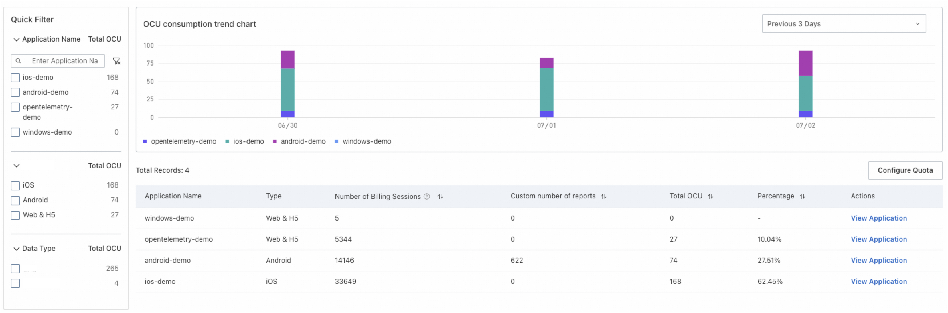Screen dimensions: 948x313
Task: Tick the Web & H5 type checkbox
Action: (15, 215)
